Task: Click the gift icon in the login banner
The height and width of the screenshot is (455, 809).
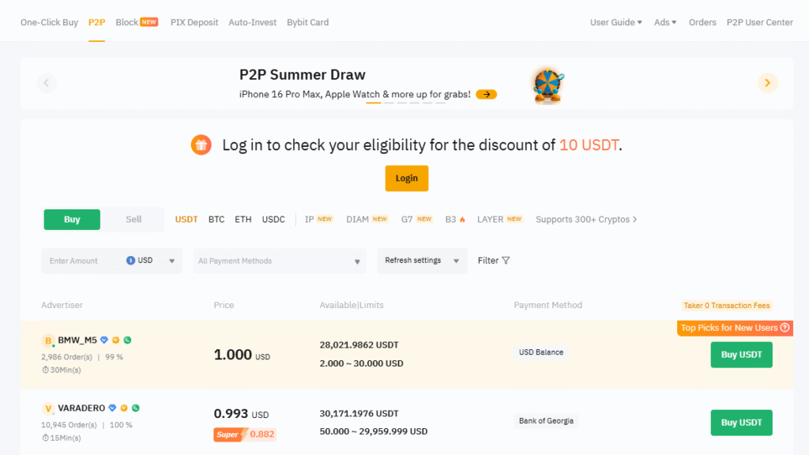Action: point(201,145)
